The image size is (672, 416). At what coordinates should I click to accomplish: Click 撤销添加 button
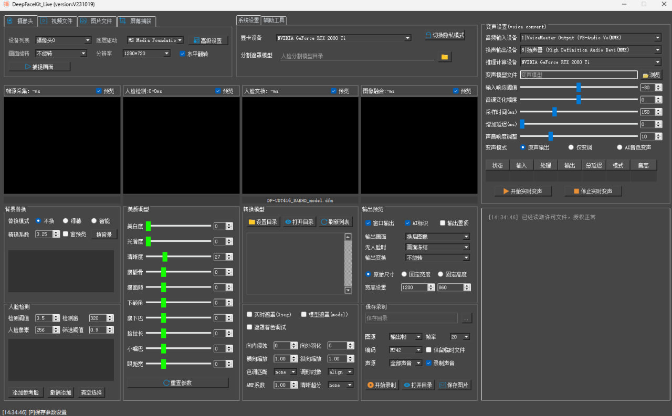click(60, 392)
